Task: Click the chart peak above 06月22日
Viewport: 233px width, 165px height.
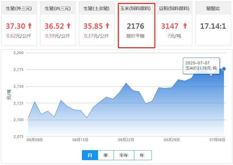Action: click(x=126, y=83)
